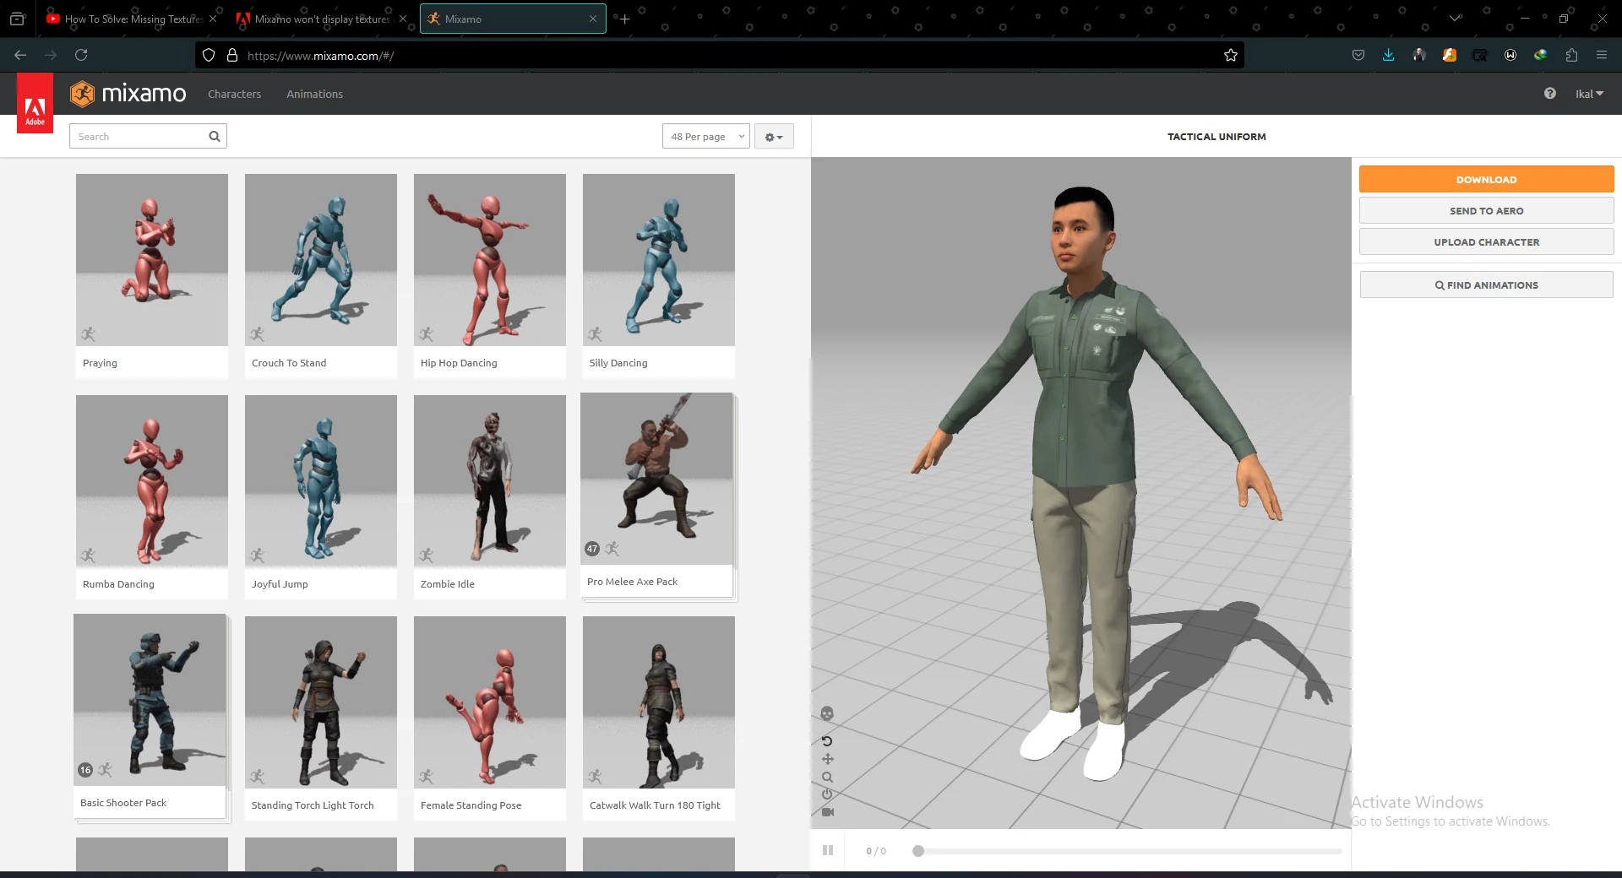Click the circular W extension icon
Screen dimensions: 1622x878
1510,55
